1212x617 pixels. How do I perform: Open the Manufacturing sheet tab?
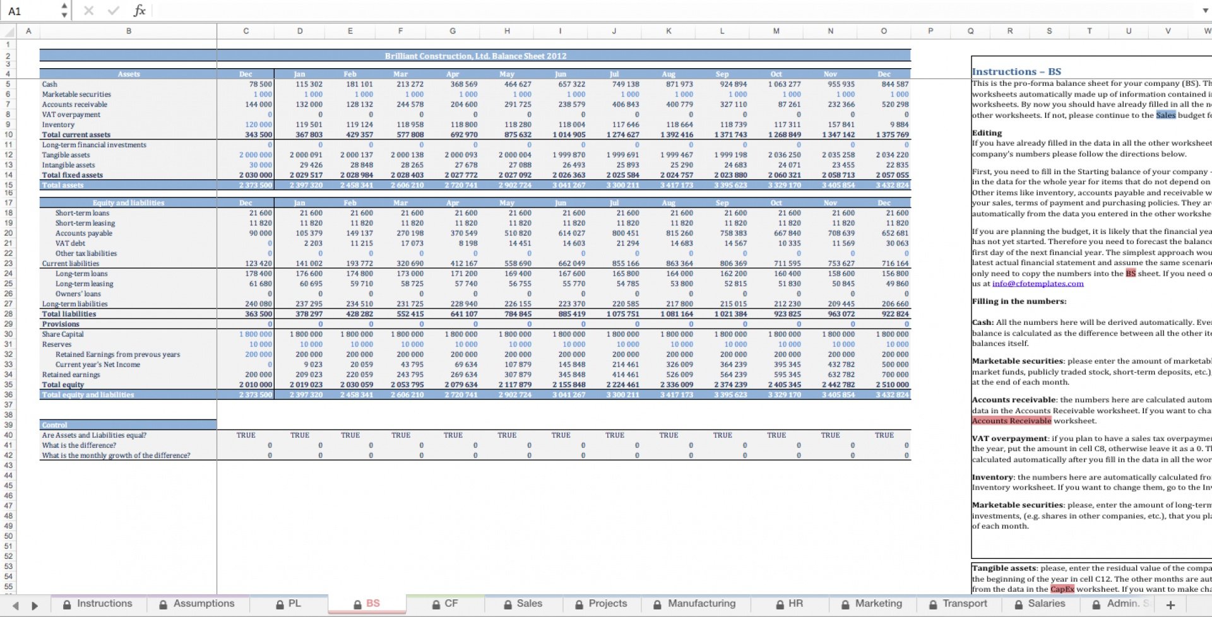[x=694, y=604]
